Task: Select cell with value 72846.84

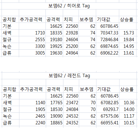Action: (107, 39)
